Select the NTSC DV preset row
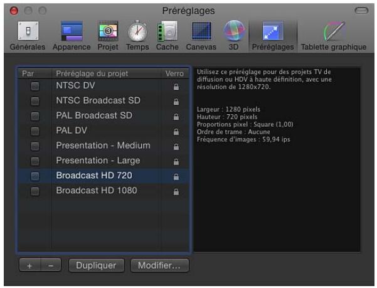The width and height of the screenshot is (377, 288). (104, 86)
